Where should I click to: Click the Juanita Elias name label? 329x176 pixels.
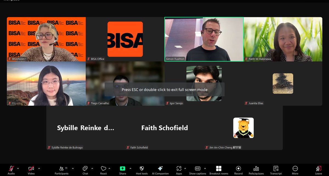click(256, 103)
